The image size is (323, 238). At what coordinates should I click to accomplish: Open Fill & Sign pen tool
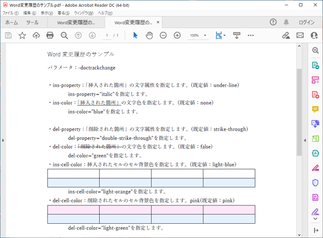tap(316, 212)
